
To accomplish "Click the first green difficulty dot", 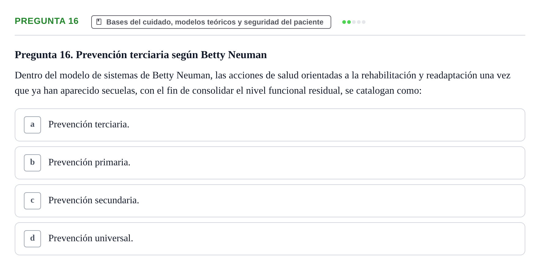I will click(344, 22).
